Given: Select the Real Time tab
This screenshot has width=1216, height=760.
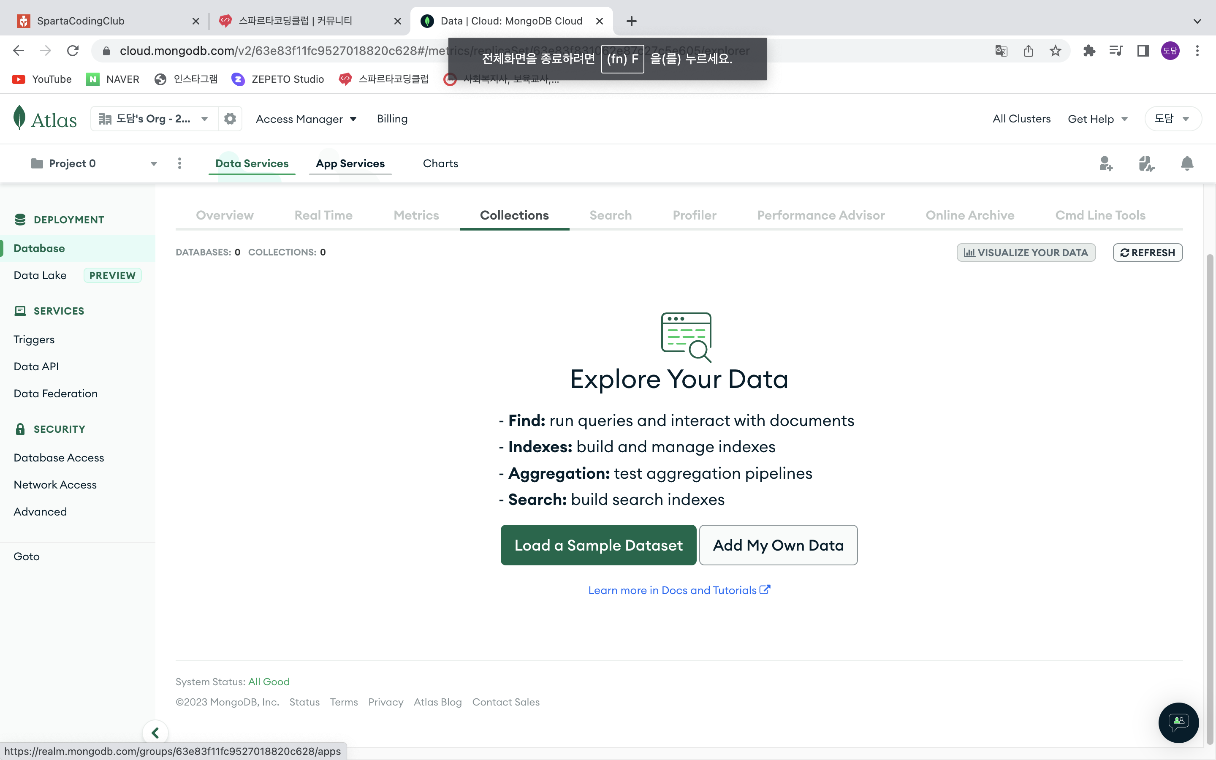Looking at the screenshot, I should click(323, 215).
